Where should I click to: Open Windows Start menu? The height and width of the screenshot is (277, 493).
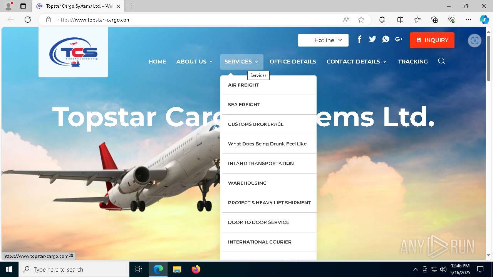coord(9,269)
